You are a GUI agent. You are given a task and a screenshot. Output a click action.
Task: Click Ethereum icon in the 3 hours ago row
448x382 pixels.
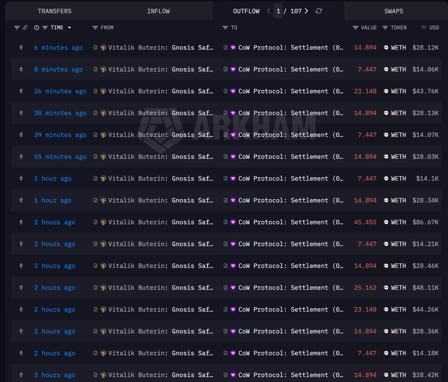pyautogui.click(x=21, y=375)
